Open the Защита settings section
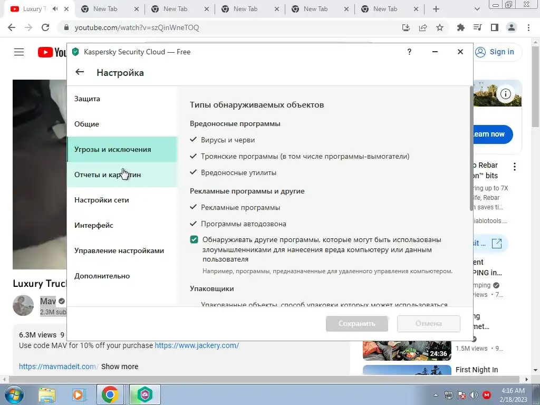 pyautogui.click(x=122, y=99)
